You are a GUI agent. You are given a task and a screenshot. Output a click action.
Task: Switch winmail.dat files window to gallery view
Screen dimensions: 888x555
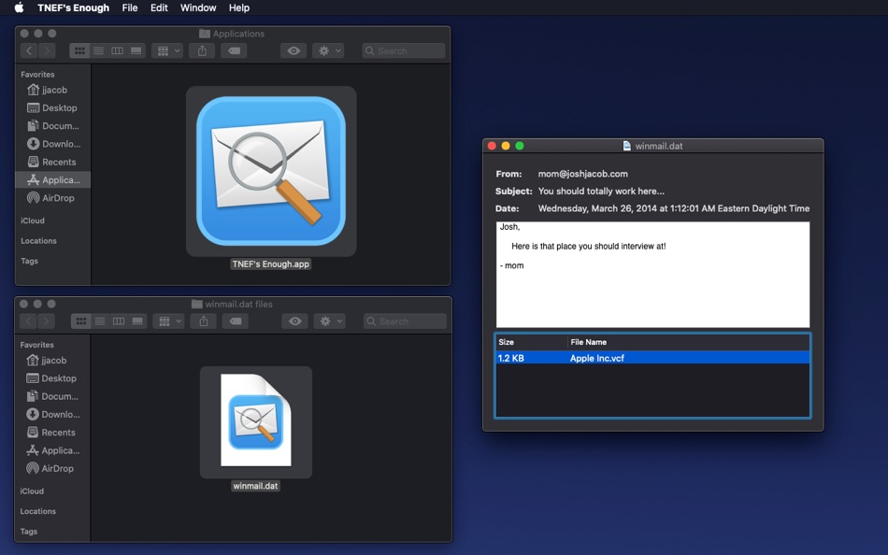coord(137,321)
